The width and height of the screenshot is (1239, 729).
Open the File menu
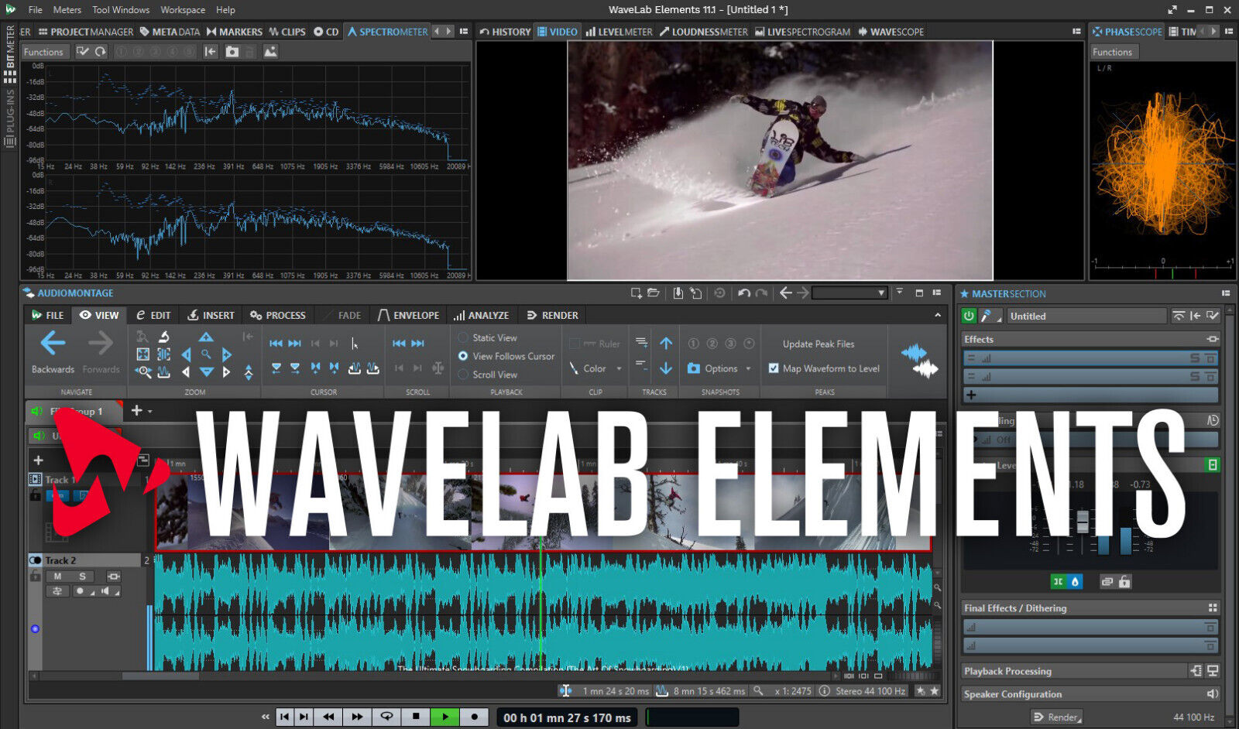pyautogui.click(x=36, y=10)
